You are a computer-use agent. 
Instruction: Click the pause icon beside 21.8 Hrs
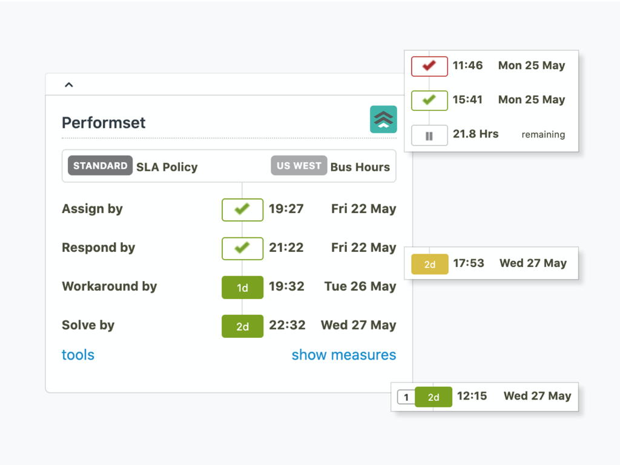tap(429, 136)
